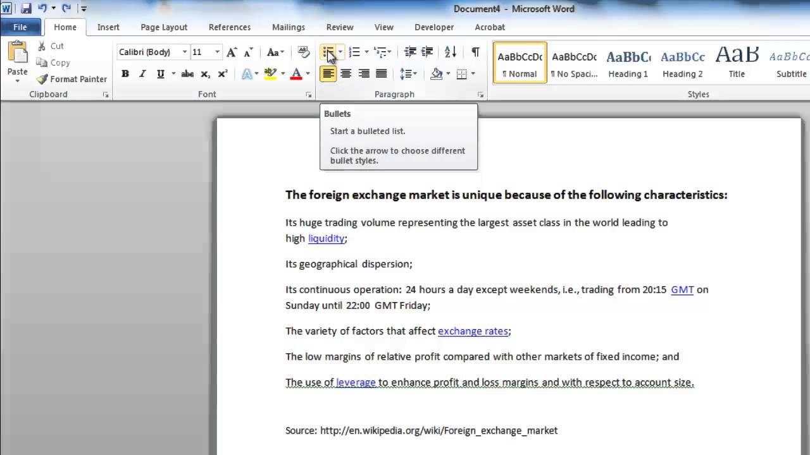
Task: Click the Save icon in Quick Access Toolbar
Action: pos(26,9)
